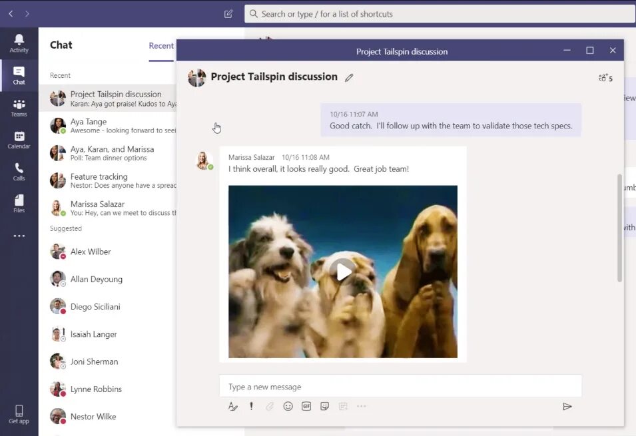Screen dimensions: 636x436
Task: Select suggested contact Allan Deyoung
Action: pyautogui.click(x=107, y=279)
